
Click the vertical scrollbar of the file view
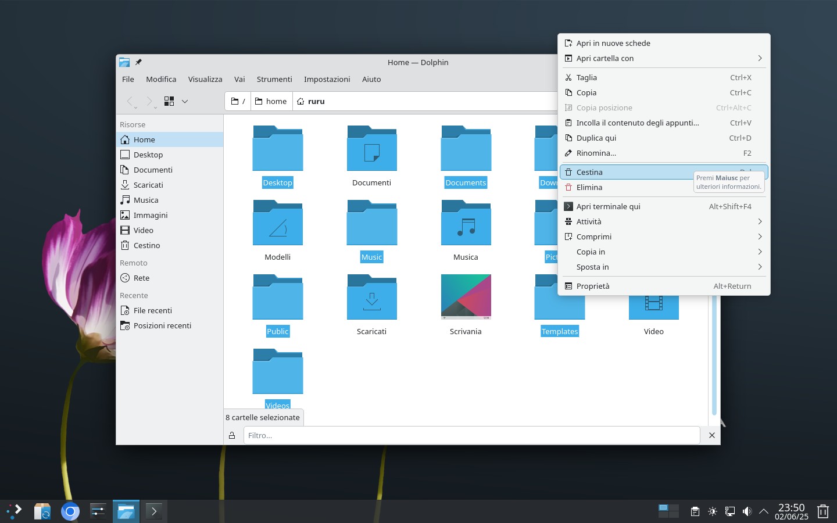tap(714, 354)
